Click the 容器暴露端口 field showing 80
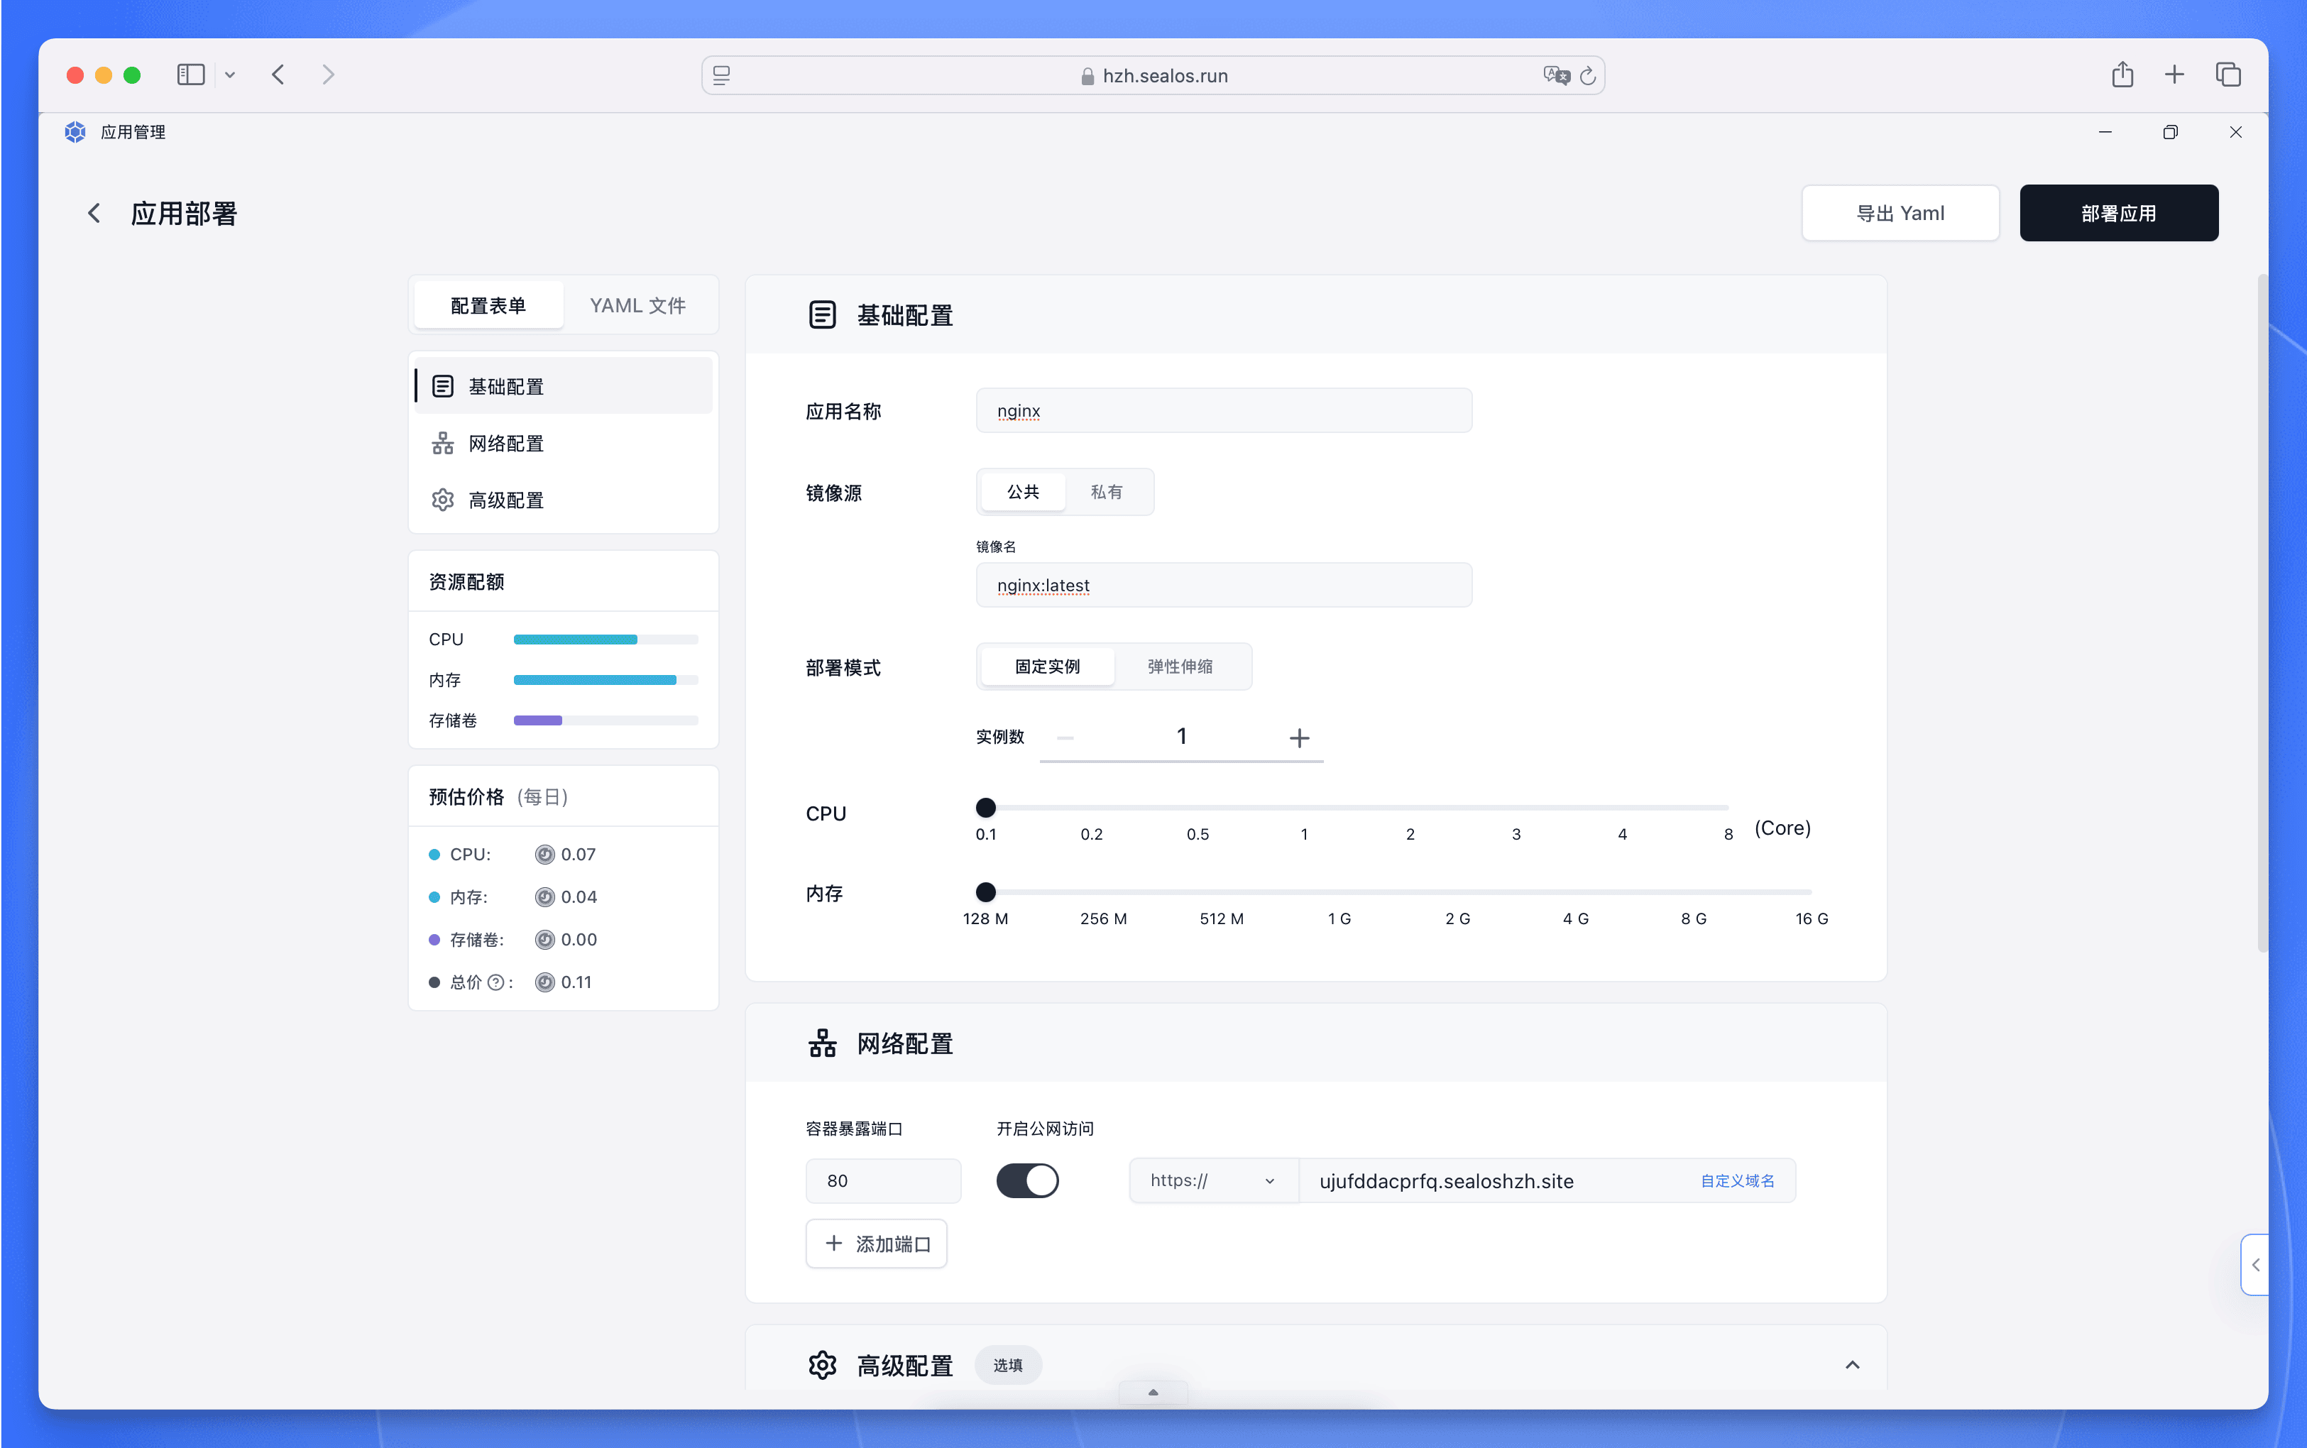 pyautogui.click(x=883, y=1181)
